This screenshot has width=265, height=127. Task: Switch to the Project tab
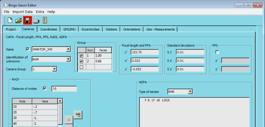pyautogui.click(x=11, y=29)
